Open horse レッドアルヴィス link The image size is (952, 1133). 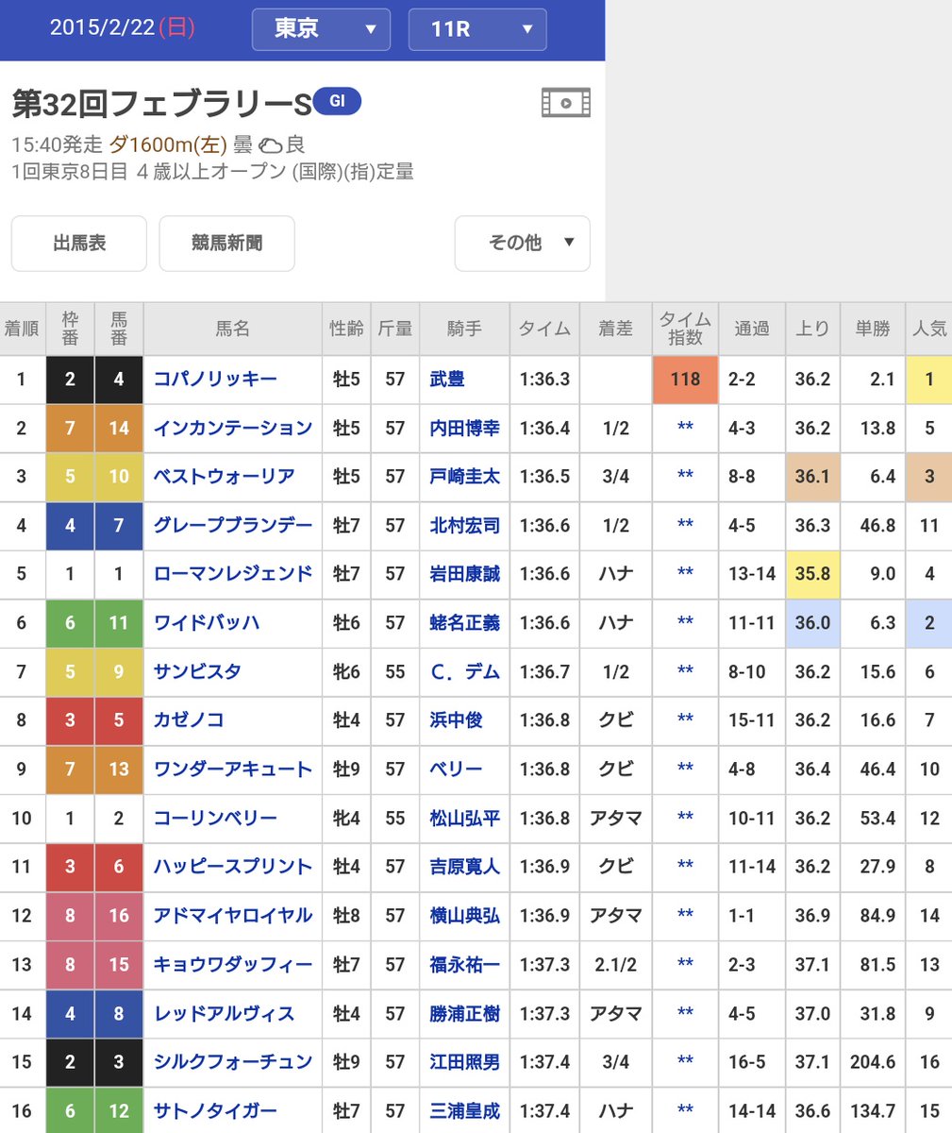coord(225,1014)
